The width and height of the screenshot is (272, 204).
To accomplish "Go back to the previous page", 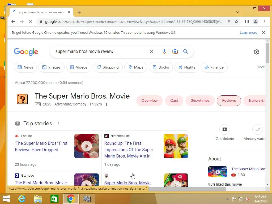I will [13, 22].
